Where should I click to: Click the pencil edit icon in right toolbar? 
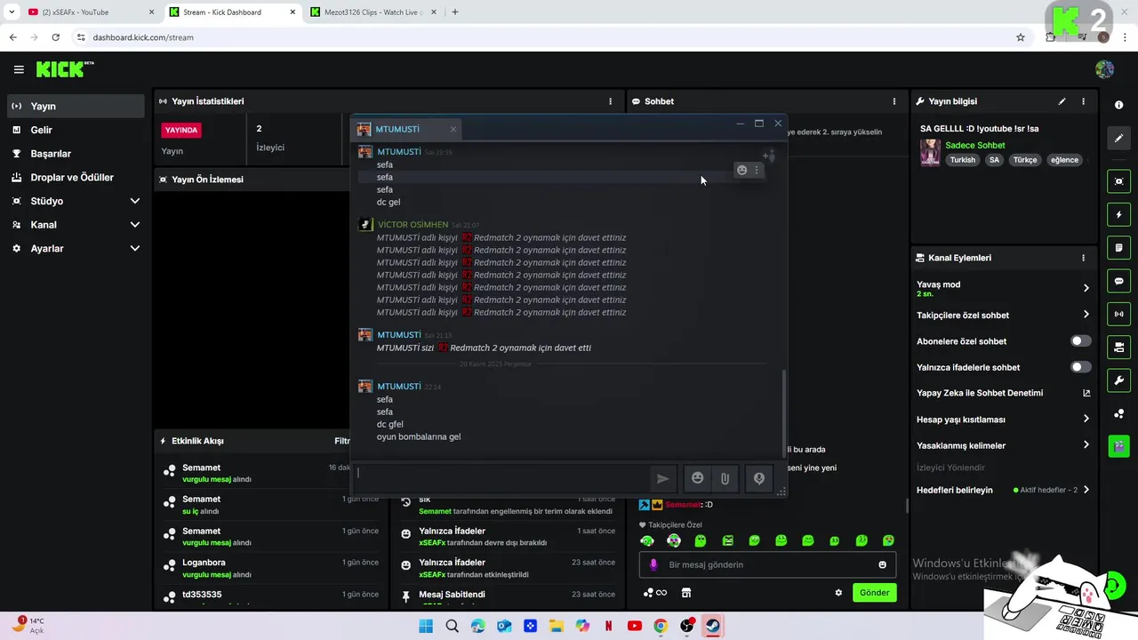(1118, 138)
